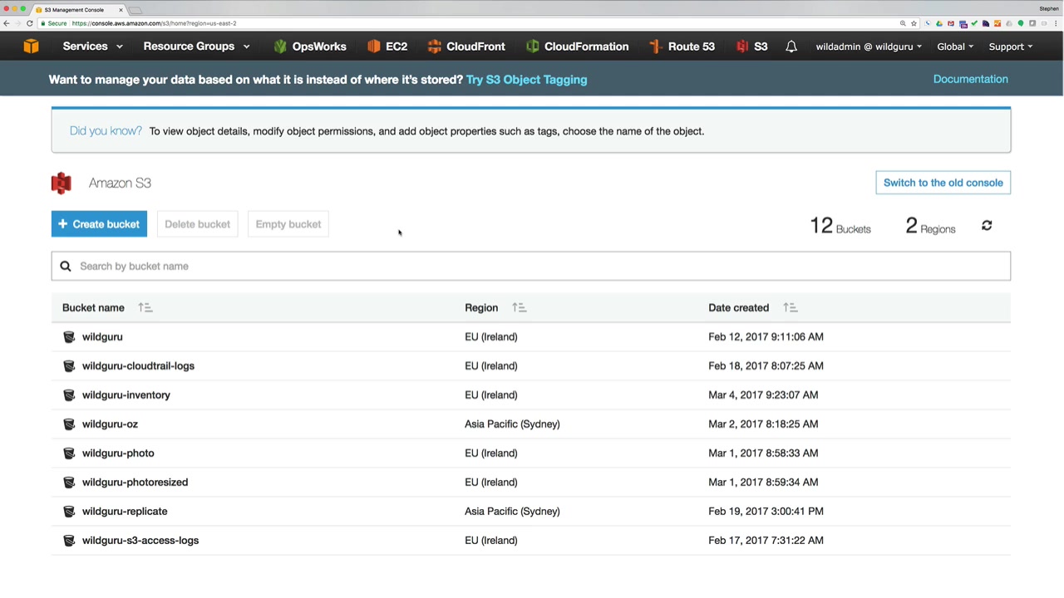
Task: Click the Create bucket button
Action: [x=99, y=224]
